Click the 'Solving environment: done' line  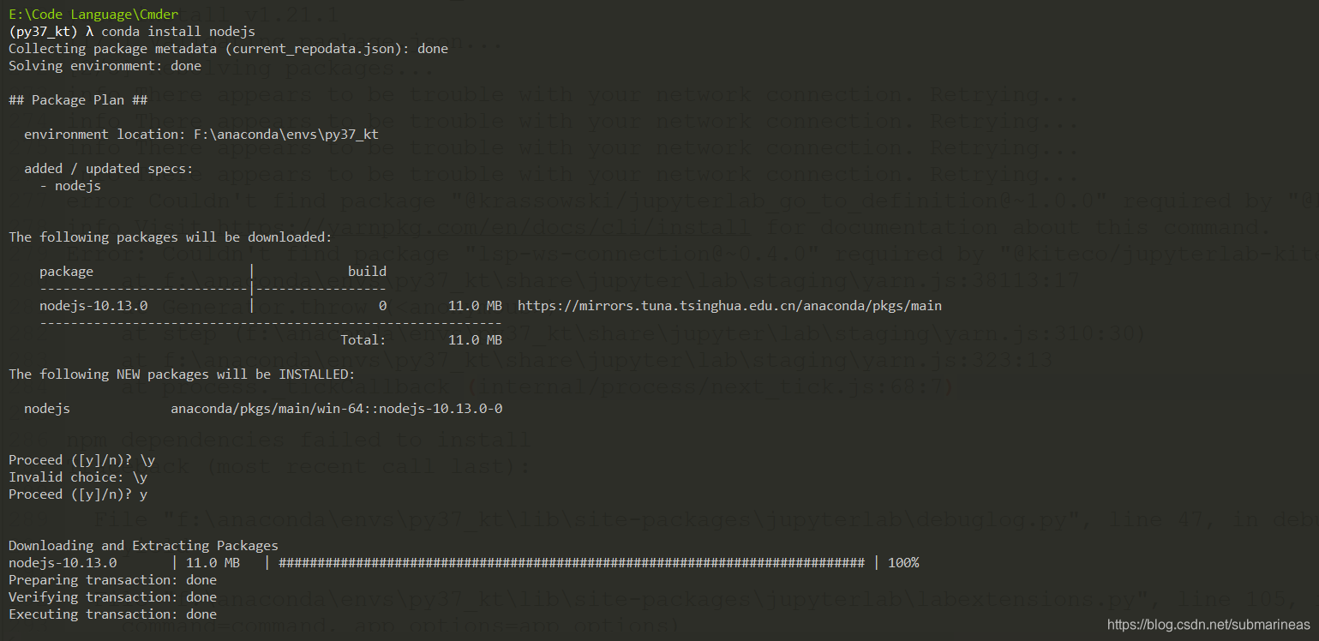point(105,66)
